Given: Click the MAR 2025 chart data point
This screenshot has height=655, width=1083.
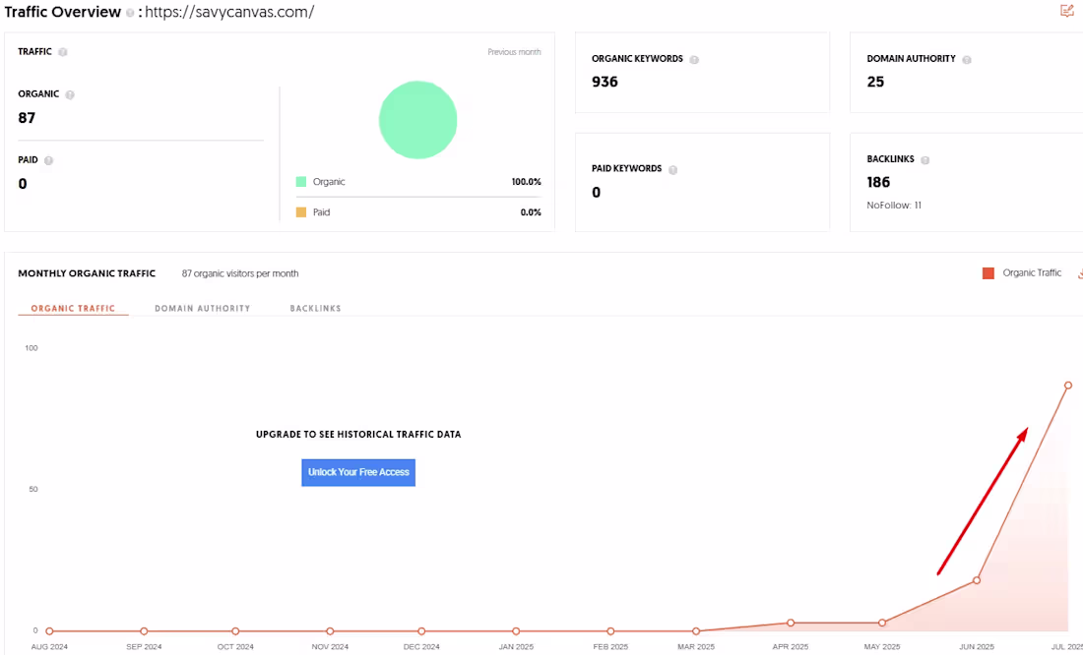Looking at the screenshot, I should 696,630.
